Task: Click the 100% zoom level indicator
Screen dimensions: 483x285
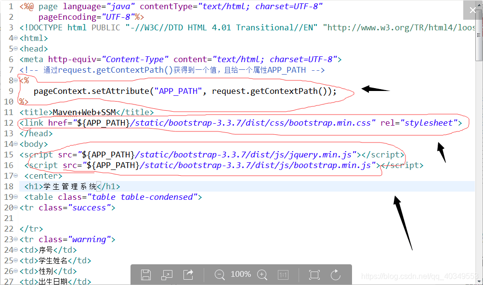Action: click(241, 274)
